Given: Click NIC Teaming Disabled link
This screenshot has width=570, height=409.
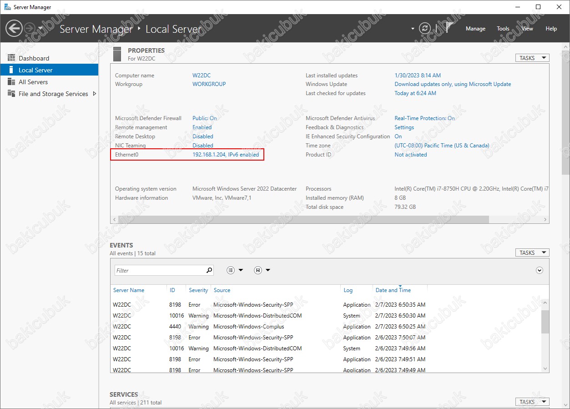Looking at the screenshot, I should pyautogui.click(x=203, y=146).
